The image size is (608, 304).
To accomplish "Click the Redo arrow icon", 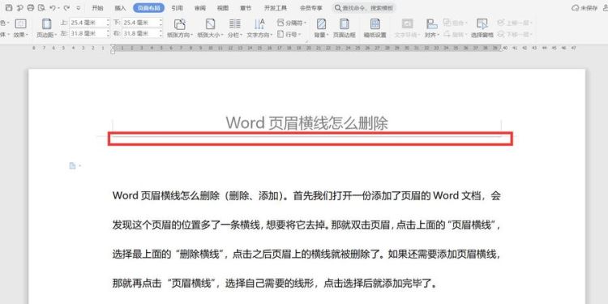I will tap(66, 8).
